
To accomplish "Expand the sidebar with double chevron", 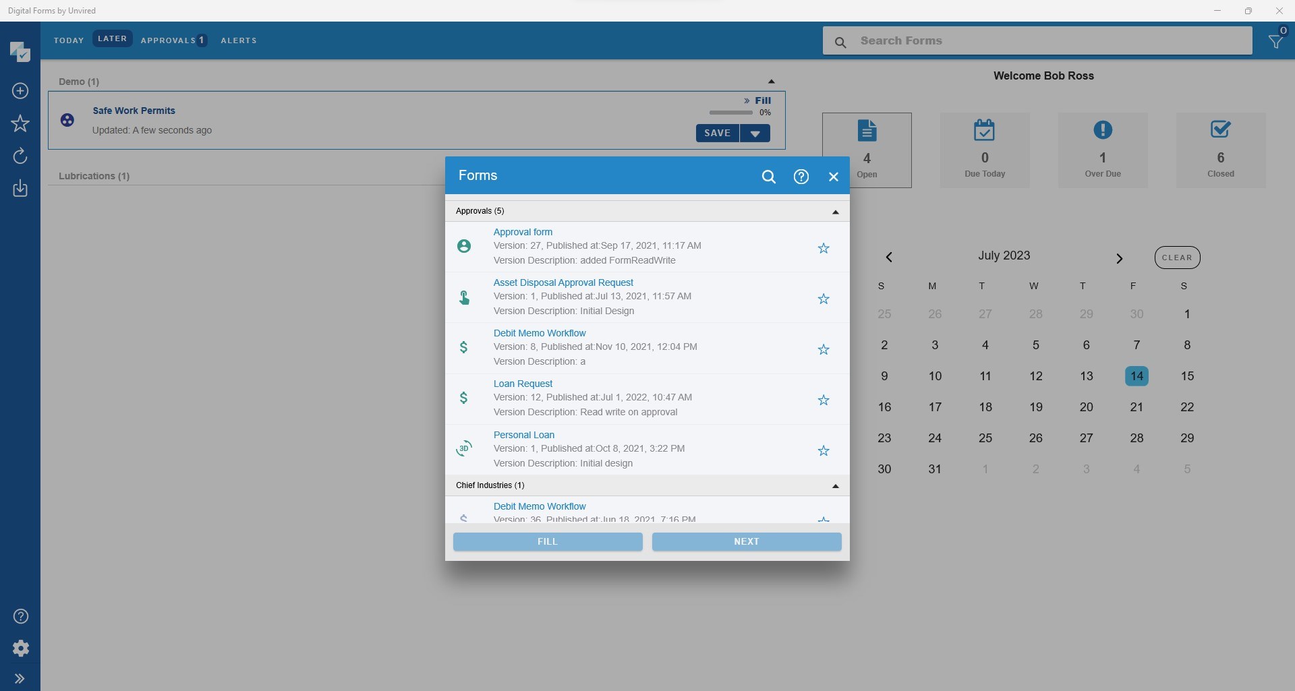I will [20, 679].
